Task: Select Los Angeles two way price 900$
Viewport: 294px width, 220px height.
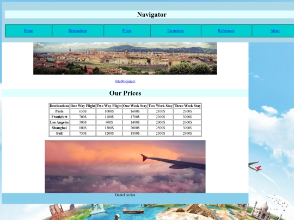Action: point(109,122)
